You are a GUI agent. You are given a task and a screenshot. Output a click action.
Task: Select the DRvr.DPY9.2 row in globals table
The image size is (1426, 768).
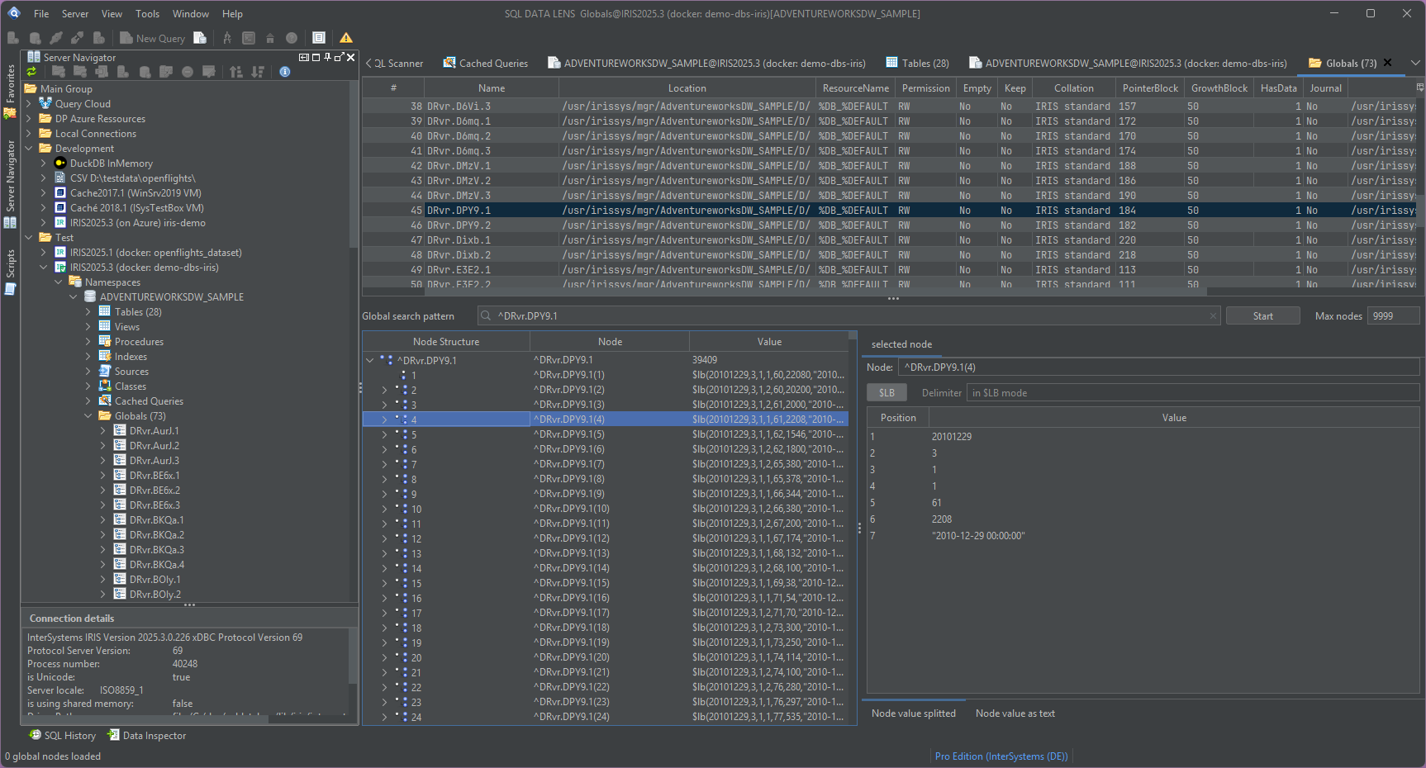pyautogui.click(x=888, y=225)
